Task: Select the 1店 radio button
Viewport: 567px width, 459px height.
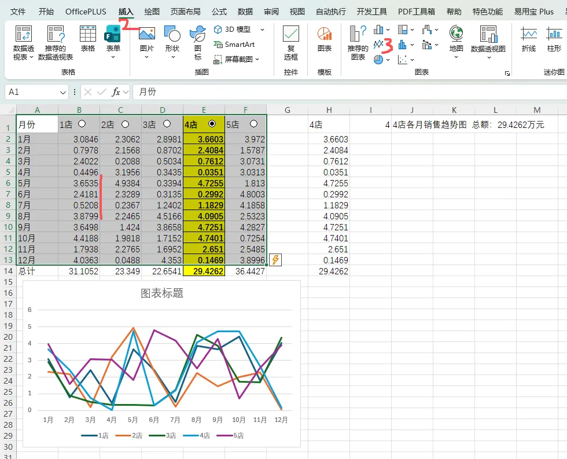Action: click(82, 124)
